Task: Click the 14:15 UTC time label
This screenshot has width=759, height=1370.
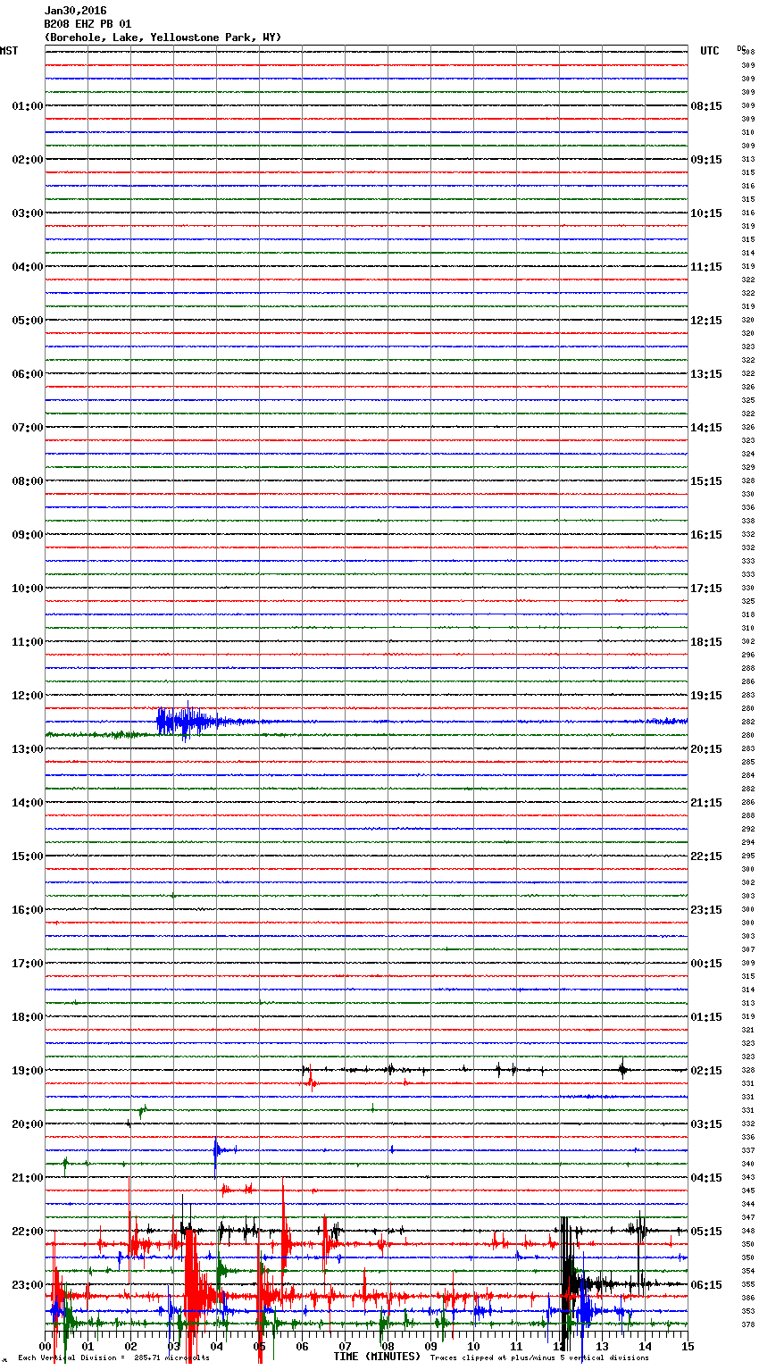Action: point(706,428)
